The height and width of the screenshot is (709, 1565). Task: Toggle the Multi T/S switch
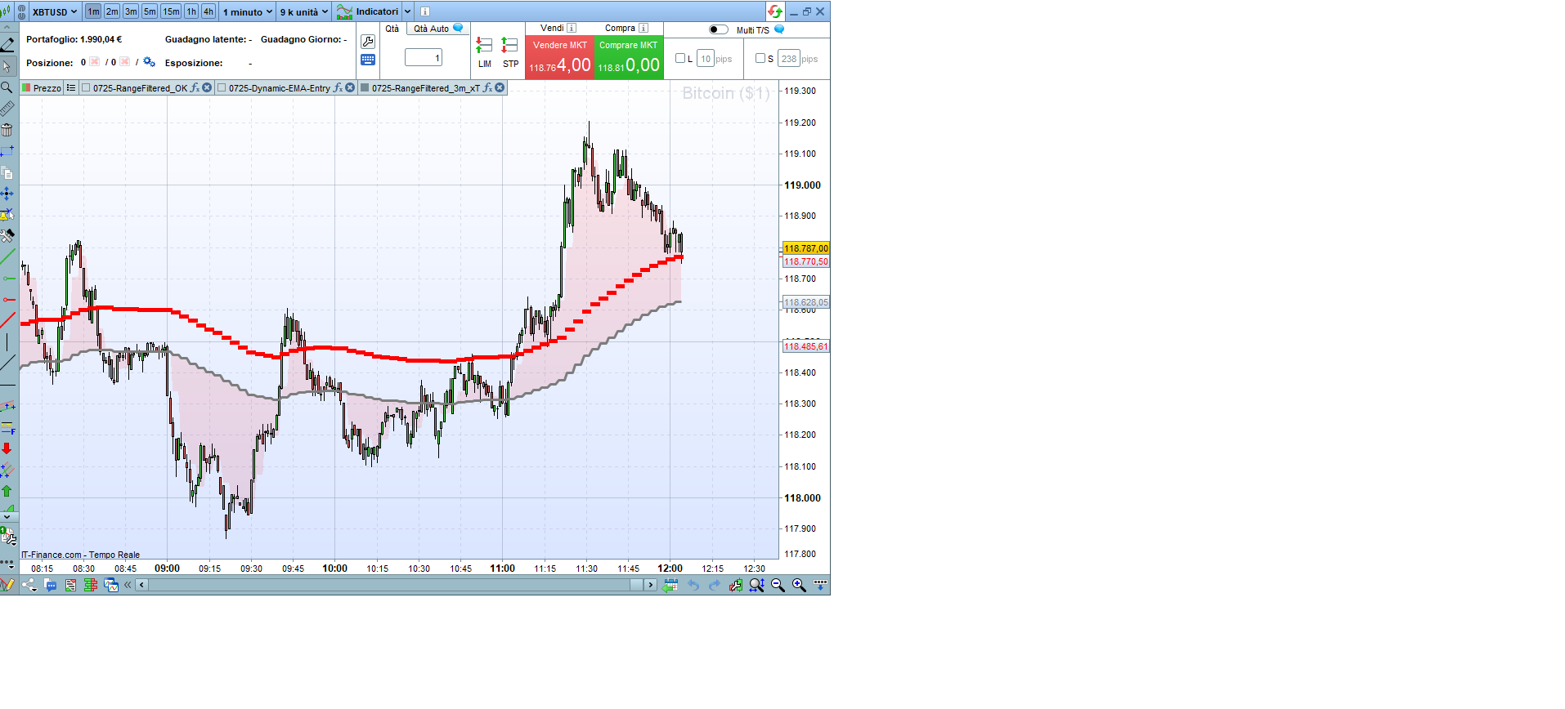[x=718, y=29]
